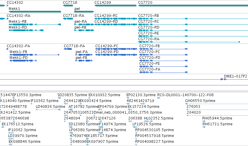Viewport: 248px width, 146px height.
Task: Select the CG7720-PE protein glyph
Action: [163, 66]
